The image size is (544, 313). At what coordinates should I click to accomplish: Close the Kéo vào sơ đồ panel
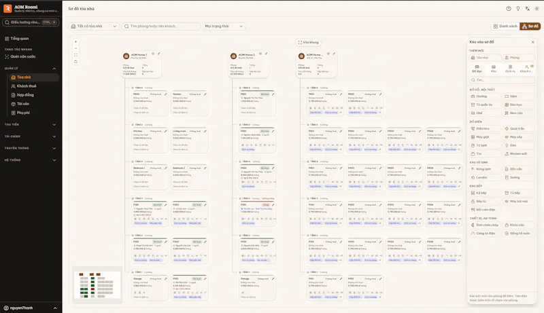click(533, 42)
